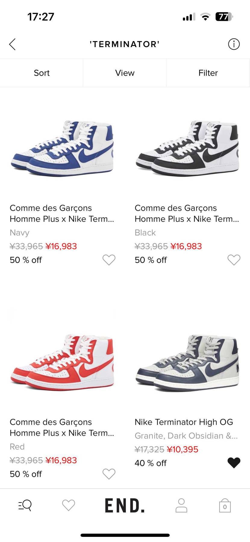The width and height of the screenshot is (250, 542).
Task: Favorite the Black Terminator sneaker
Action: [x=234, y=260]
